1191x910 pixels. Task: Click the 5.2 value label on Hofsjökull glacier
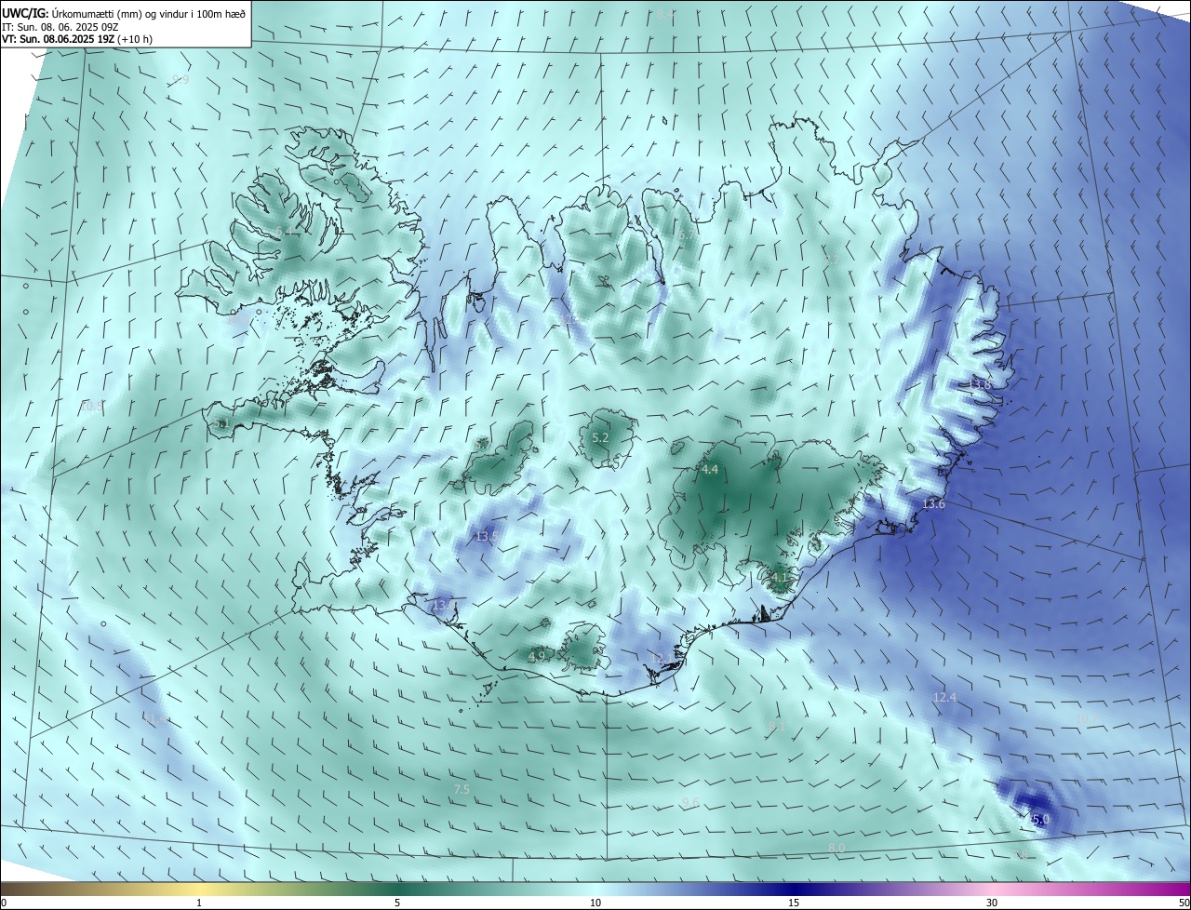point(600,437)
